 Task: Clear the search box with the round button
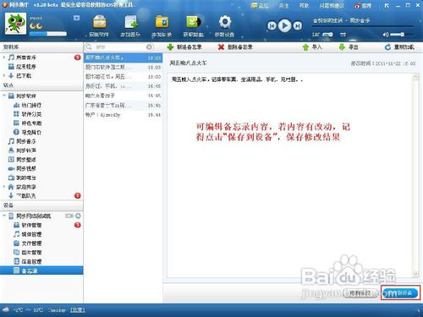coord(150,47)
